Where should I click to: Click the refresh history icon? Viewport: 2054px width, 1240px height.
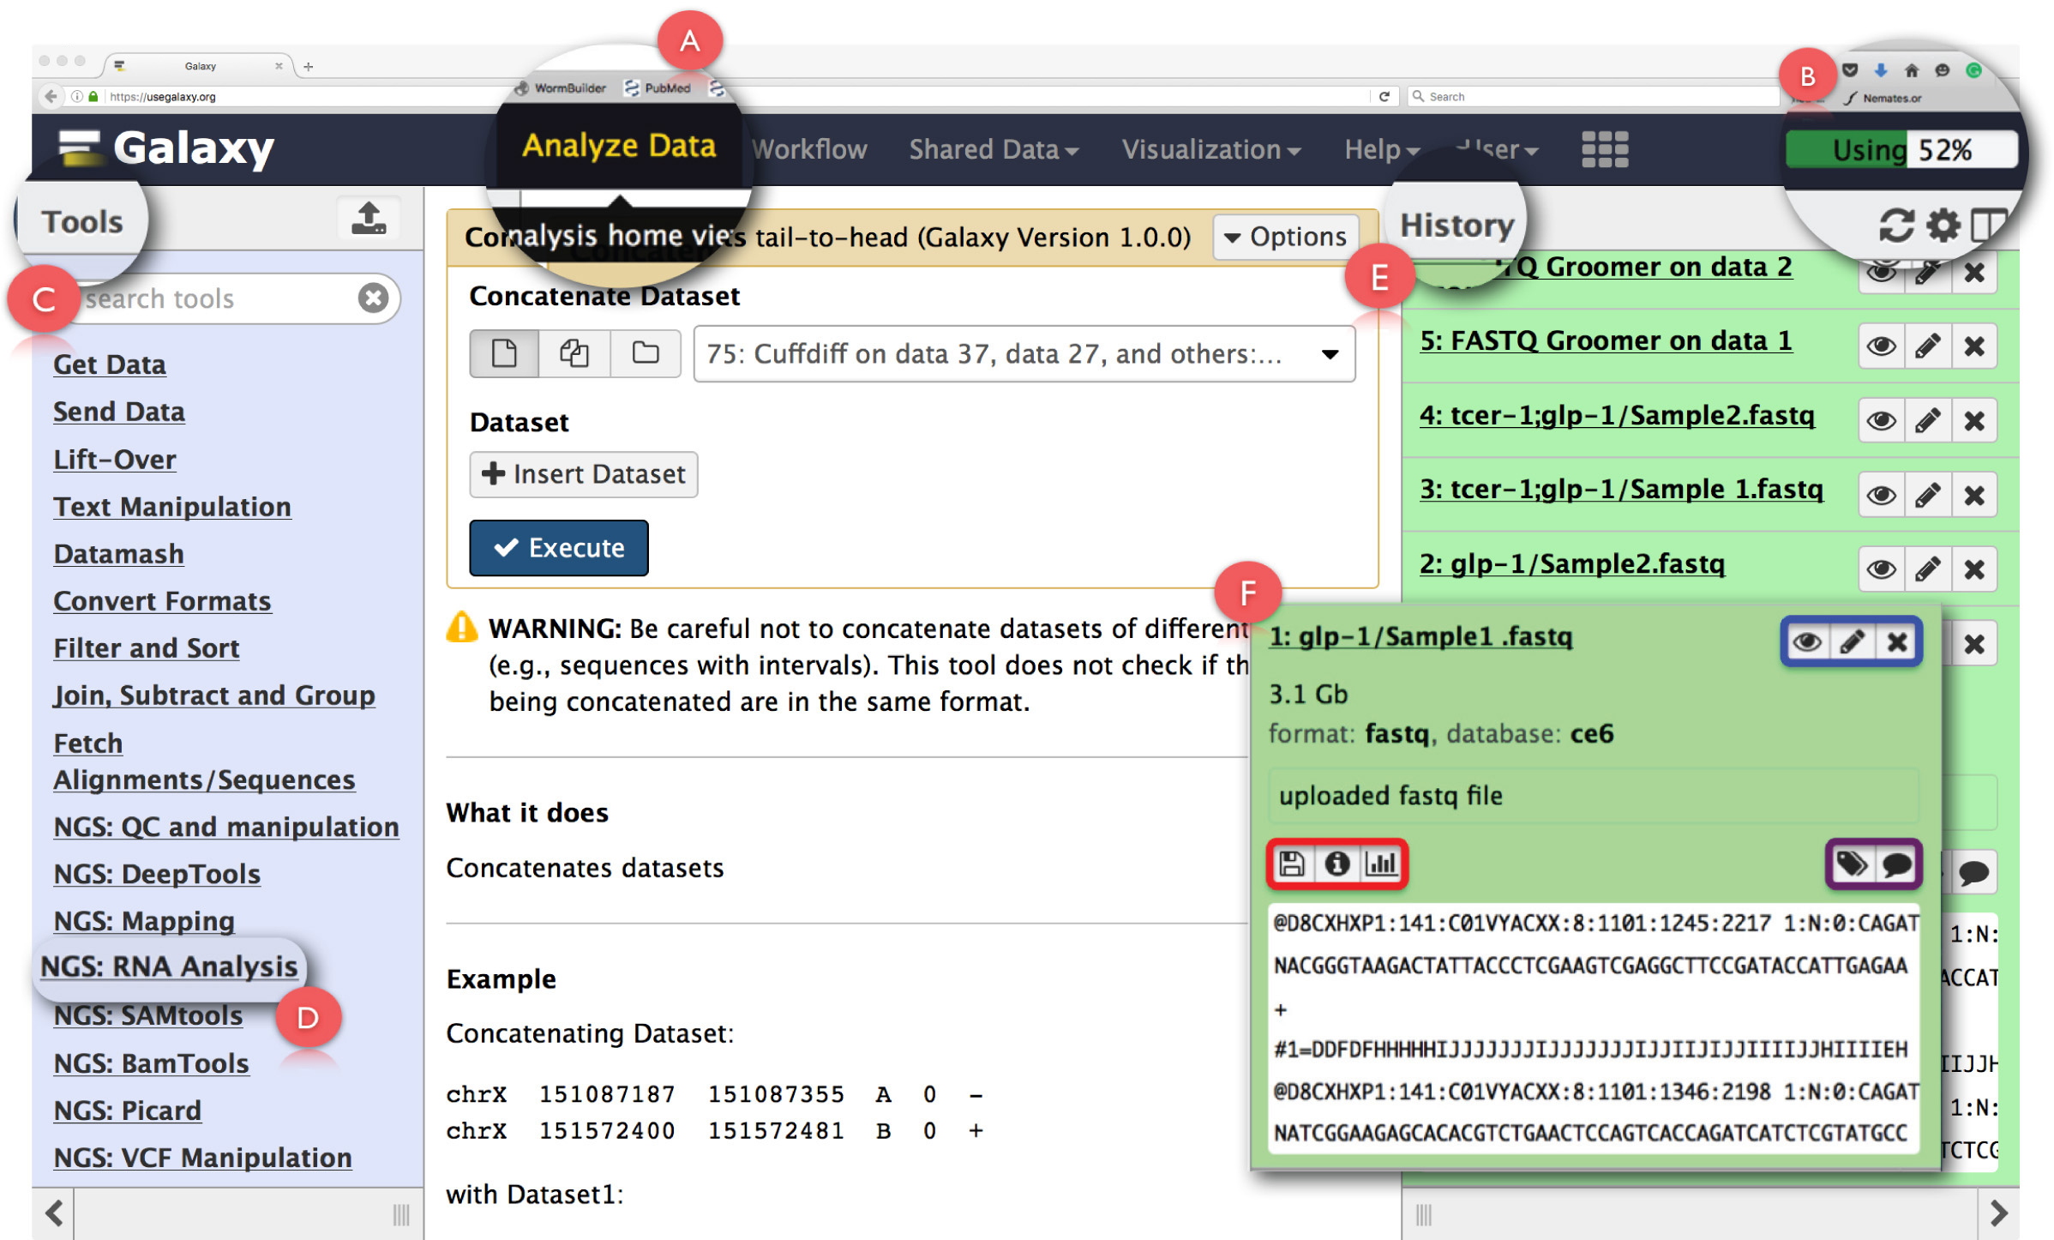pos(1895,226)
